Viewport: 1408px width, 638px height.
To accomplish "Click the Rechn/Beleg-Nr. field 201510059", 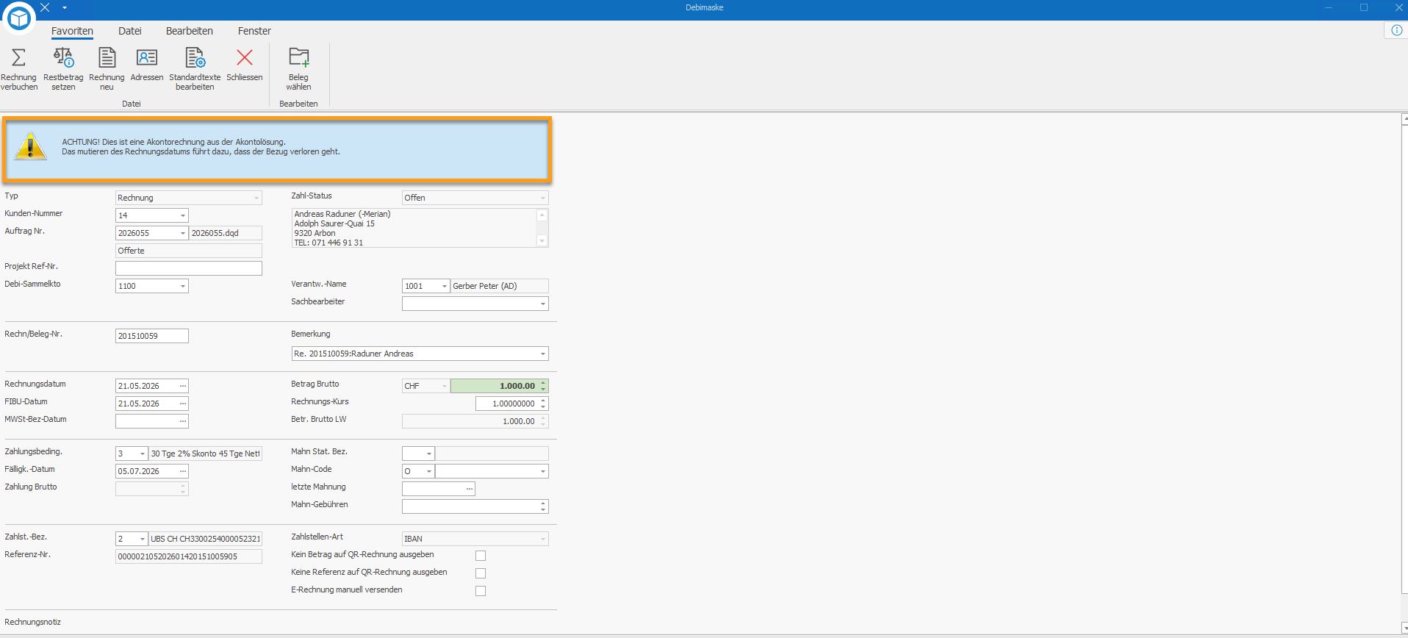I will [x=152, y=336].
